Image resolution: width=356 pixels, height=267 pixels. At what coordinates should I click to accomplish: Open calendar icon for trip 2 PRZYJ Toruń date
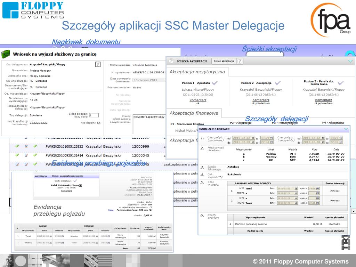[296, 203]
